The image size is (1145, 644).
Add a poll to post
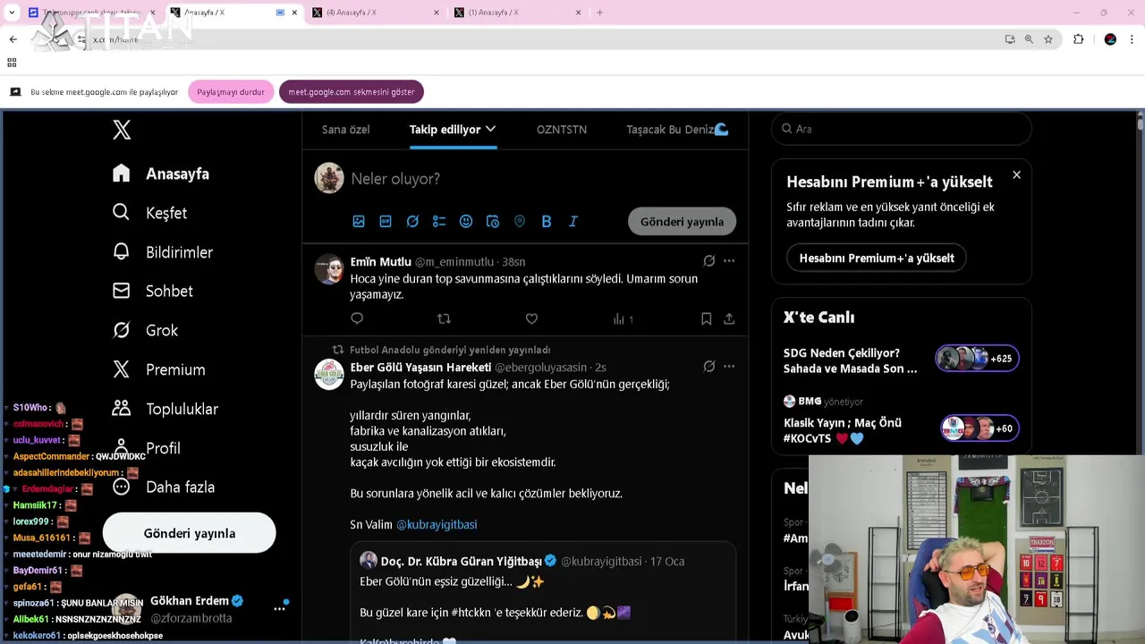(439, 221)
